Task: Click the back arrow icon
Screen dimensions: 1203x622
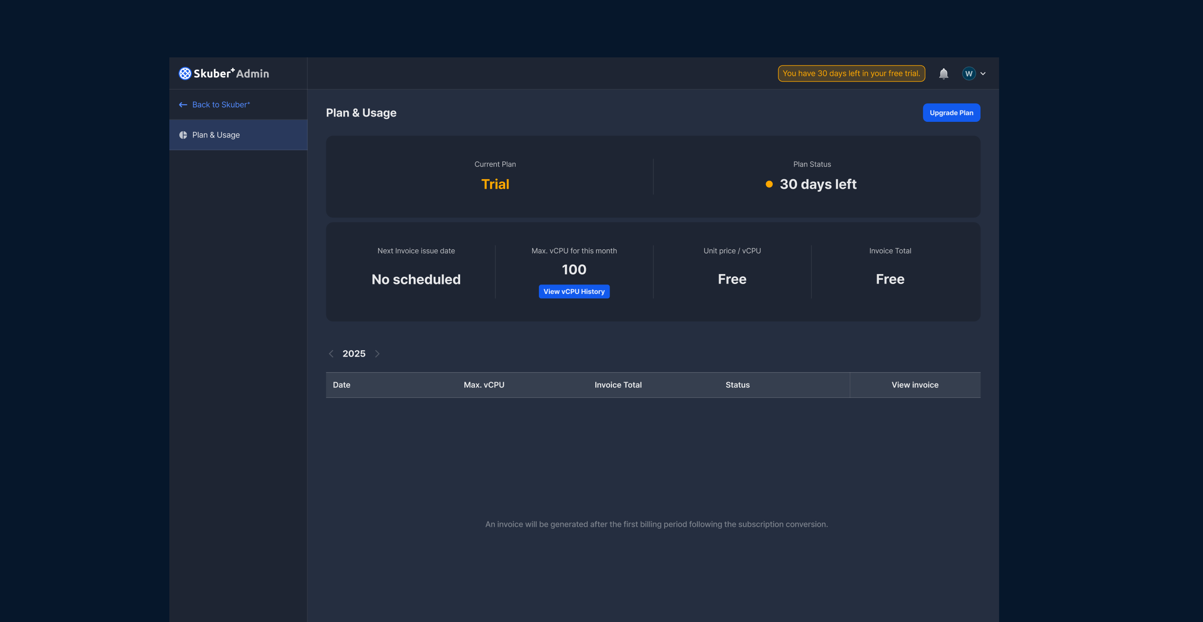Action: click(x=183, y=105)
